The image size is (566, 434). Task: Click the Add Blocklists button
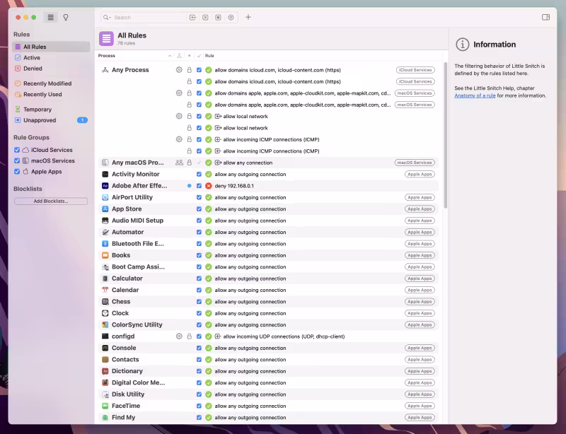click(x=51, y=201)
